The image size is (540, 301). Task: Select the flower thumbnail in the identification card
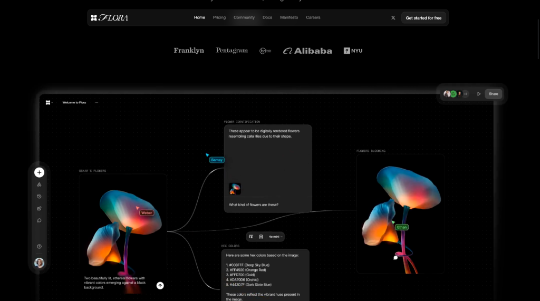pos(235,189)
